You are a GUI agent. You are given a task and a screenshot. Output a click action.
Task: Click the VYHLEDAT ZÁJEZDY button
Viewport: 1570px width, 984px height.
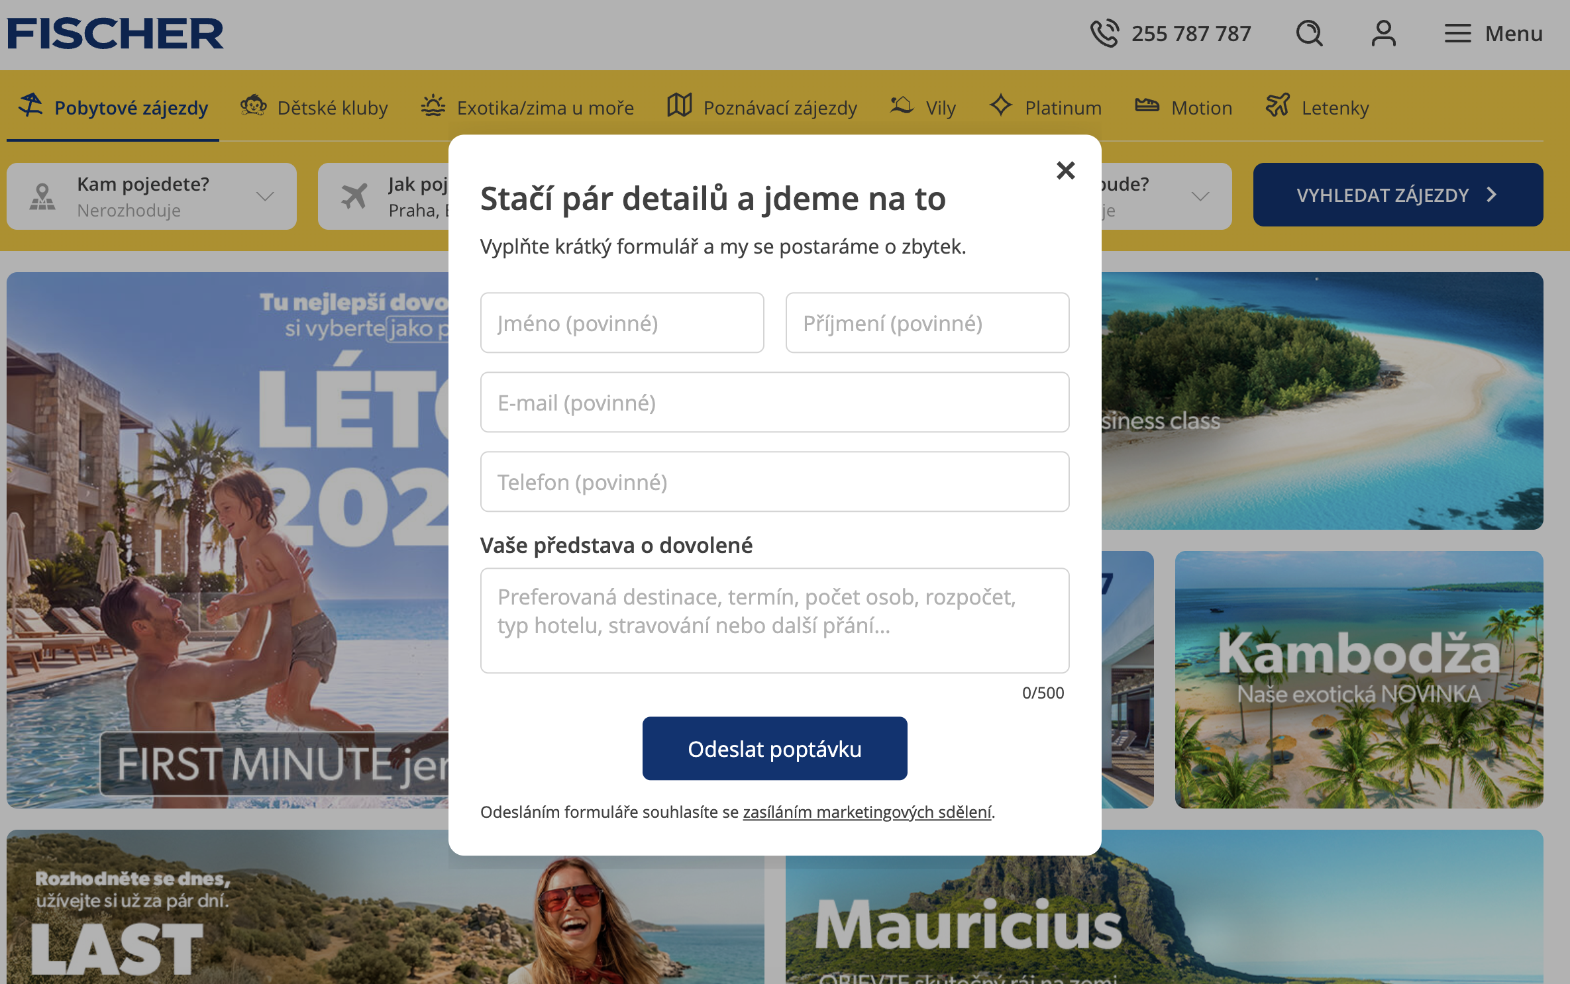[1398, 195]
